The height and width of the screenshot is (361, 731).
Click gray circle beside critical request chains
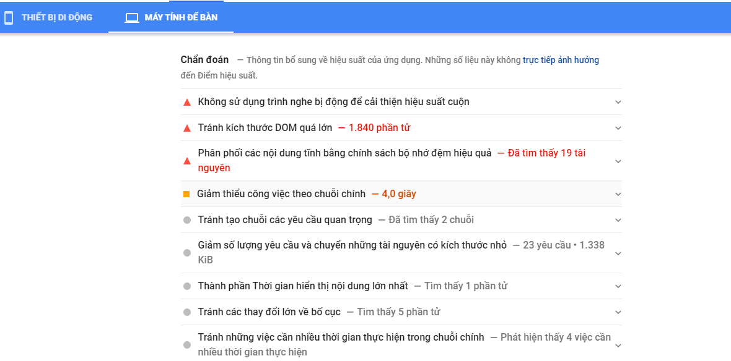(187, 220)
